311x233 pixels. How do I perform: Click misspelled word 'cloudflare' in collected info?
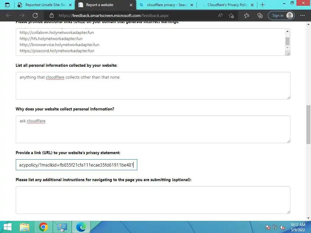tap(55, 77)
